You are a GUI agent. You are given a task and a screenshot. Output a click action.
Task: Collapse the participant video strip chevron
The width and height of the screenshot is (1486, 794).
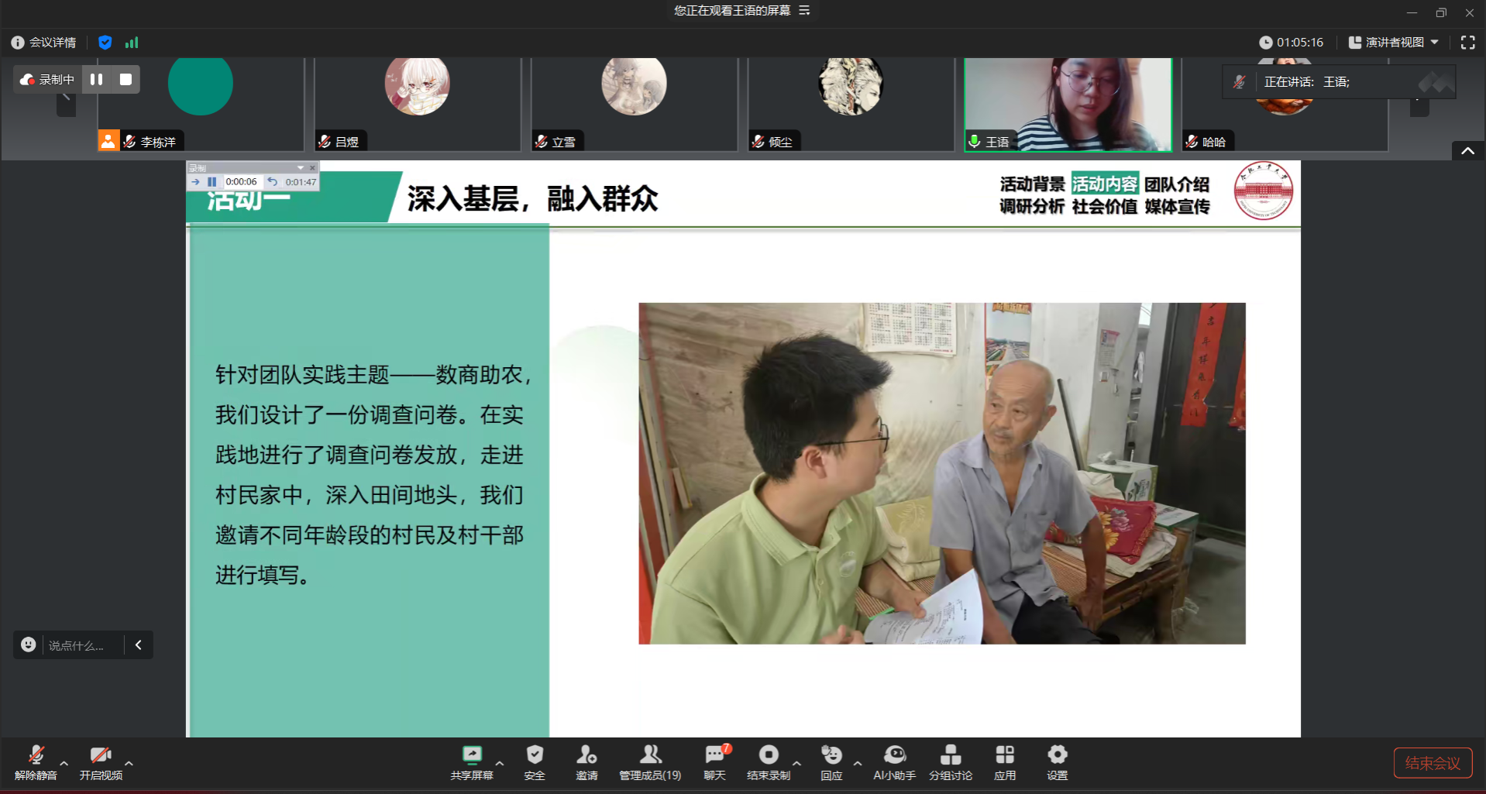(1467, 151)
